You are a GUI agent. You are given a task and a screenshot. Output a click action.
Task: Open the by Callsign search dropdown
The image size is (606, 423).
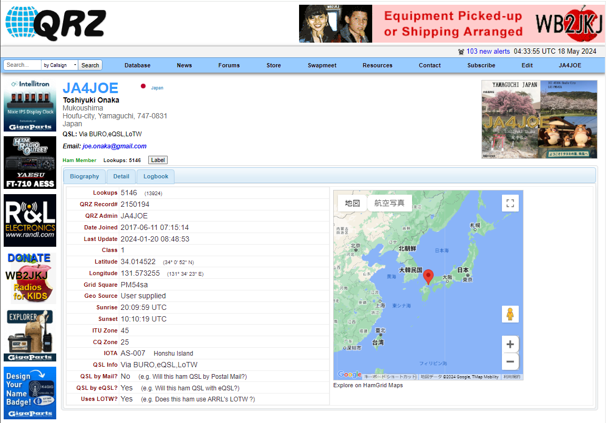[59, 65]
